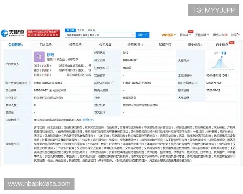243x194 pixels.
Task: Switch to the 公司发展 tab
Action: pos(105,45)
